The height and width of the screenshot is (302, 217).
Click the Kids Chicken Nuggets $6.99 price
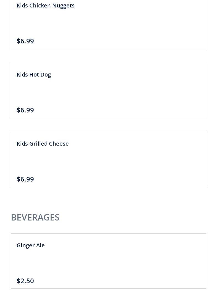(25, 41)
